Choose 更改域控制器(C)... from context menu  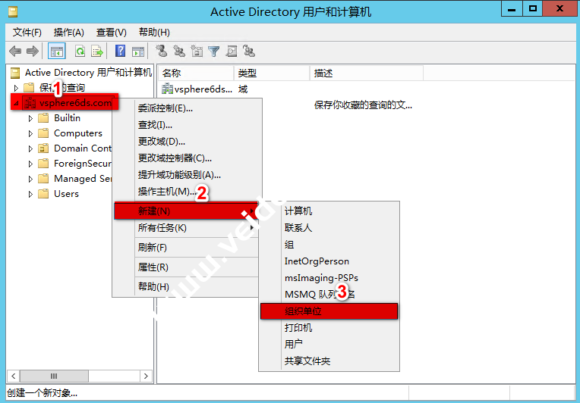(188, 158)
